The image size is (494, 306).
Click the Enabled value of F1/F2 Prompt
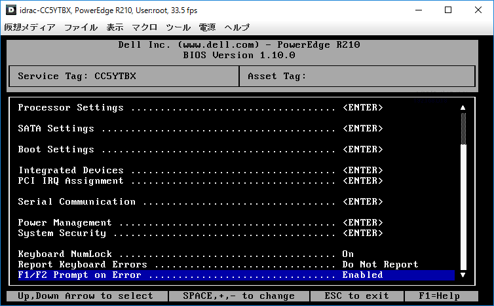[362, 275]
